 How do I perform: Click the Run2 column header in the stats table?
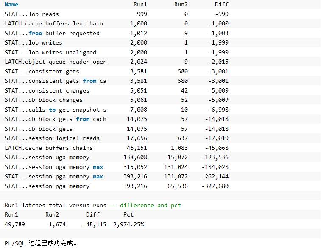[181, 4]
